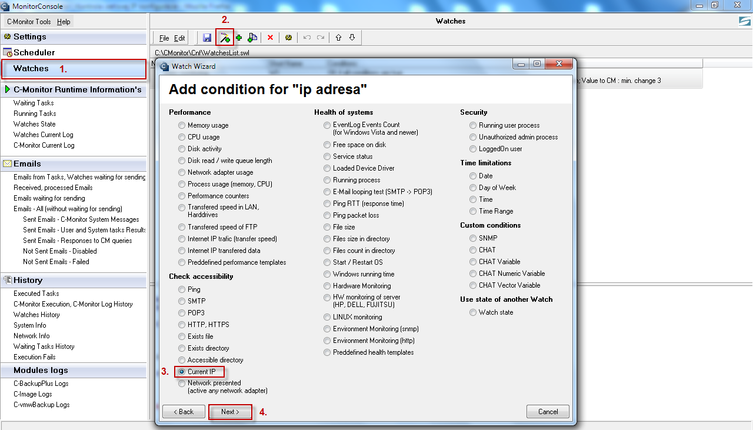Open System Info in History
Viewport: 753px width, 430px height.
click(29, 325)
